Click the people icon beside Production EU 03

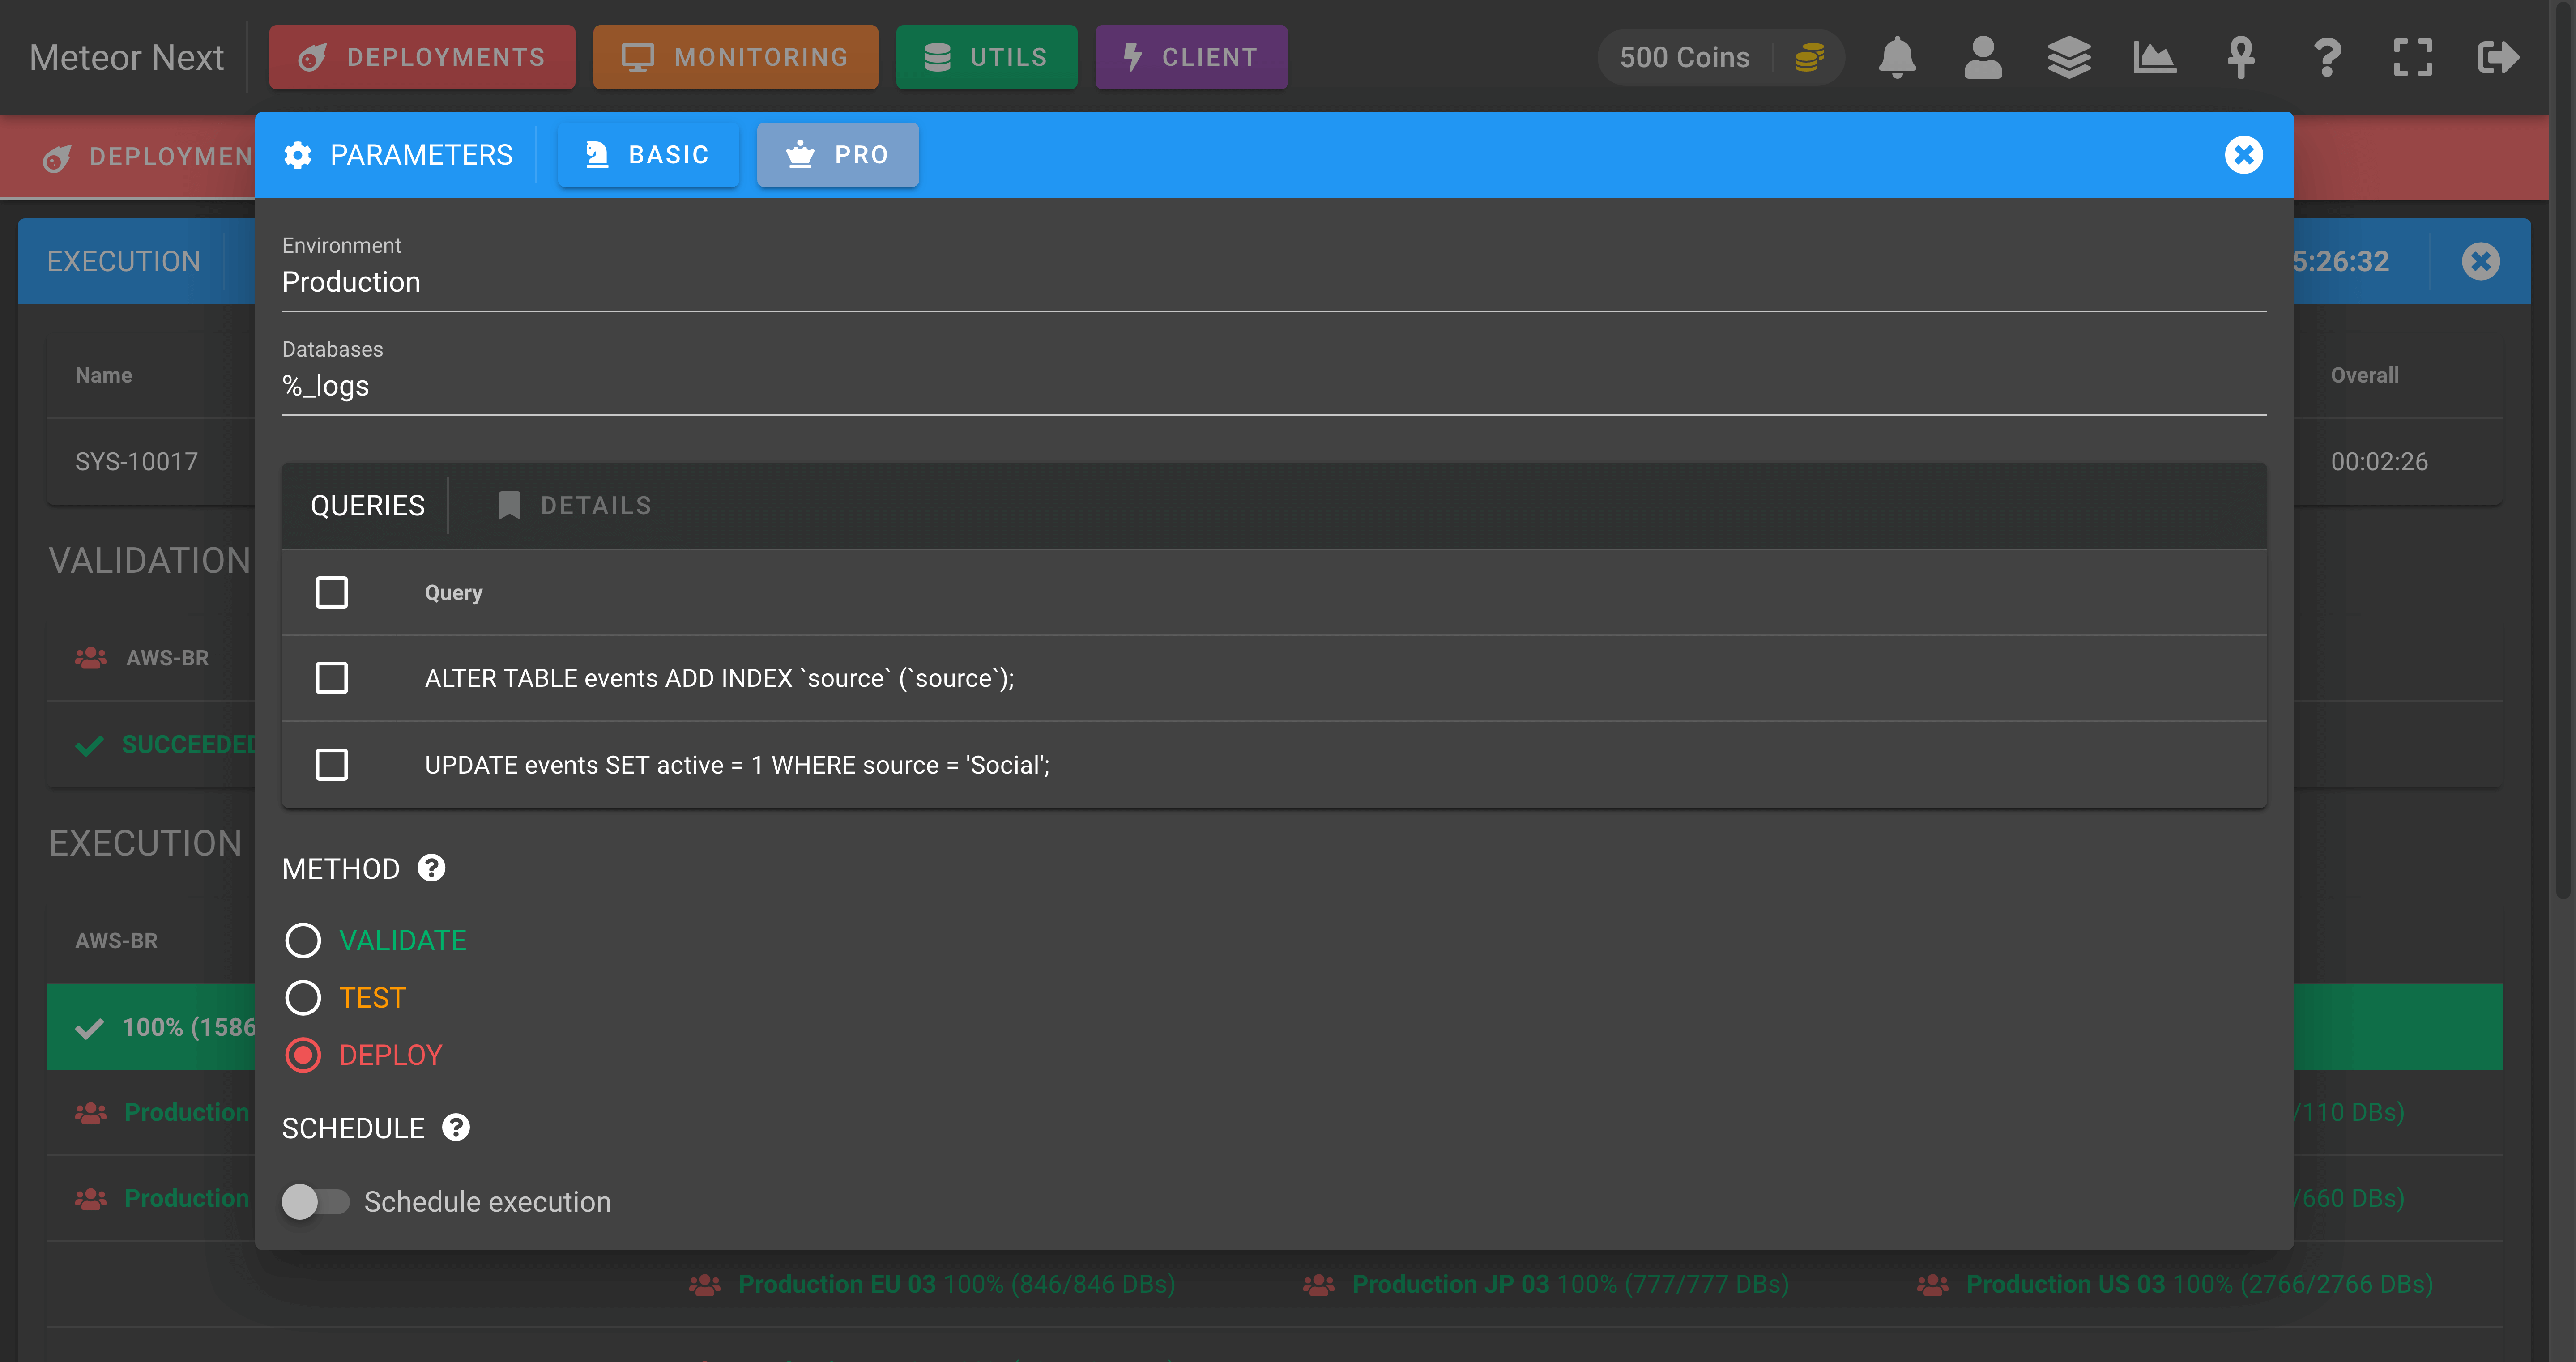click(x=705, y=1284)
